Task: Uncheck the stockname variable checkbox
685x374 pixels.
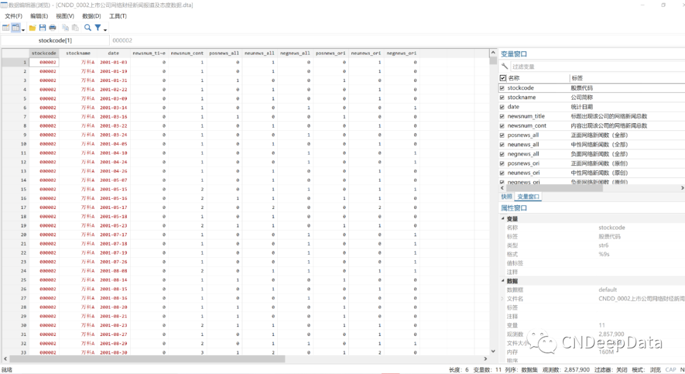Action: point(502,98)
